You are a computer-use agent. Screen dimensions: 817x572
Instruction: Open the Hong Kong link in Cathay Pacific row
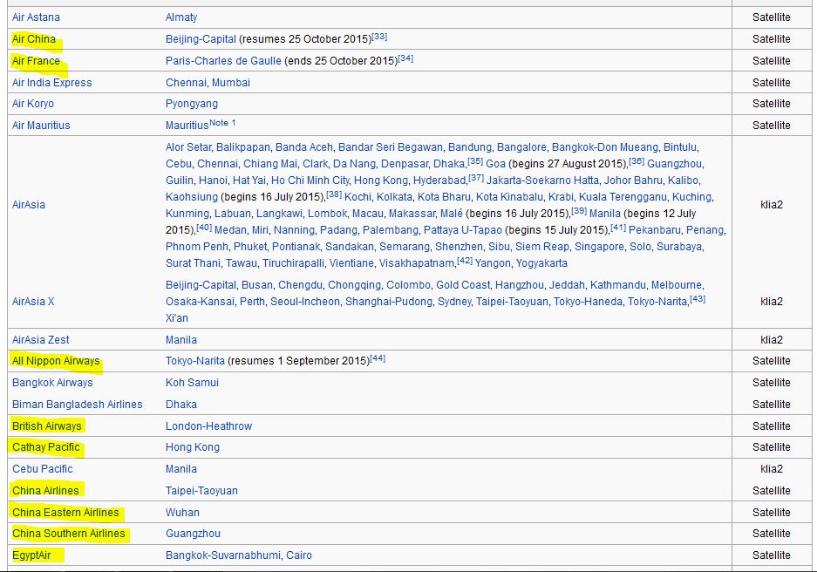pos(193,447)
